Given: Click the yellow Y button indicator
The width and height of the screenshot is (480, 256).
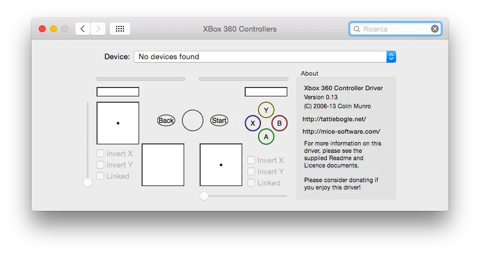Looking at the screenshot, I should (x=266, y=110).
